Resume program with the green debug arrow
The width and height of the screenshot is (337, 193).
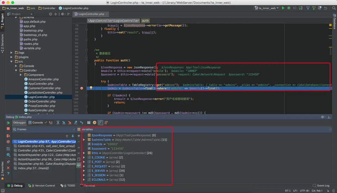(8, 123)
